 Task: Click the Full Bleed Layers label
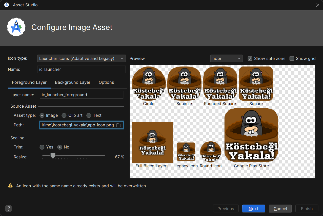(152, 166)
